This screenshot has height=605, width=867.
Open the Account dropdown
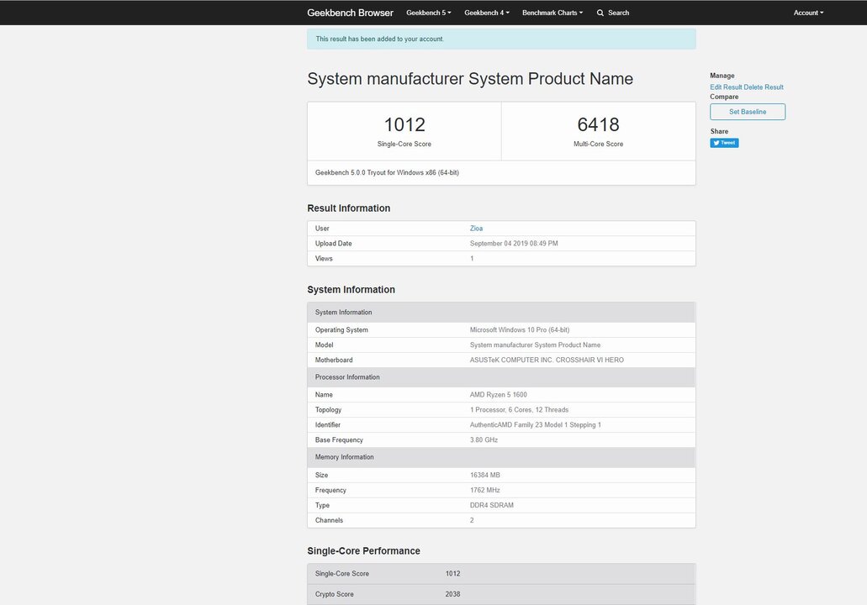click(x=808, y=13)
